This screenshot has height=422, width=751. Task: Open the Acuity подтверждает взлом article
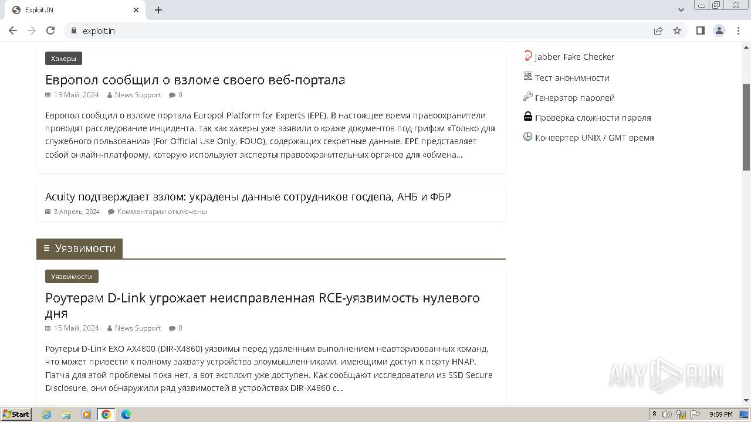point(248,196)
